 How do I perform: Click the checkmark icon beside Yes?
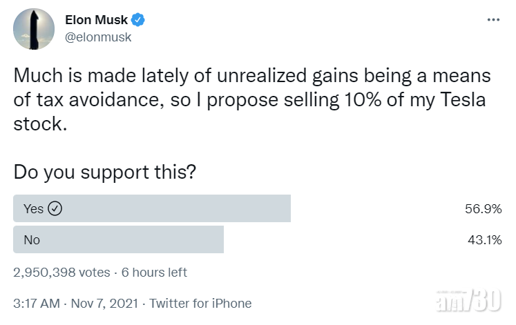tap(56, 208)
